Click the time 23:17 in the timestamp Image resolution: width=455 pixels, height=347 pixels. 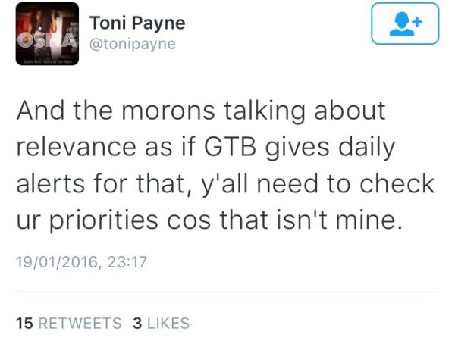(127, 262)
